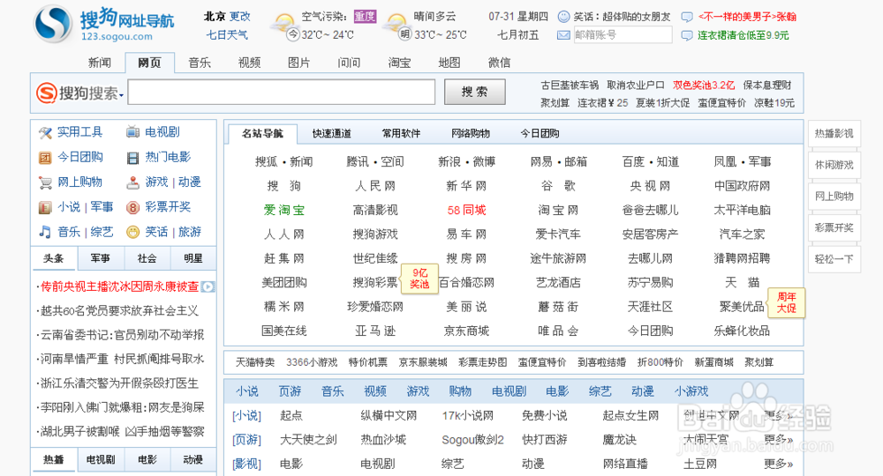Click the mail envelope icon
The width and height of the screenshot is (883, 476).
563,35
